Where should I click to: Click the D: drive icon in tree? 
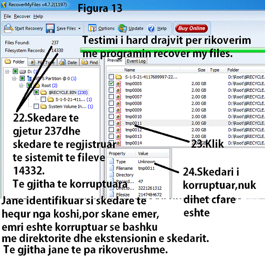(x=23, y=72)
